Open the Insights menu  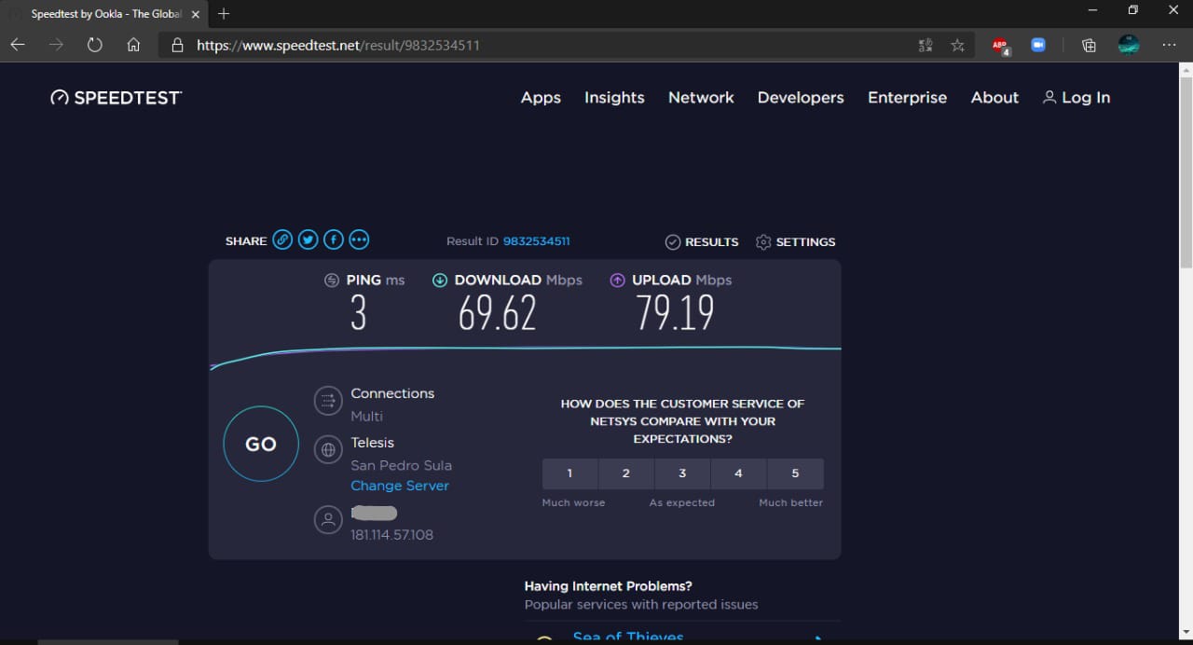[614, 98]
